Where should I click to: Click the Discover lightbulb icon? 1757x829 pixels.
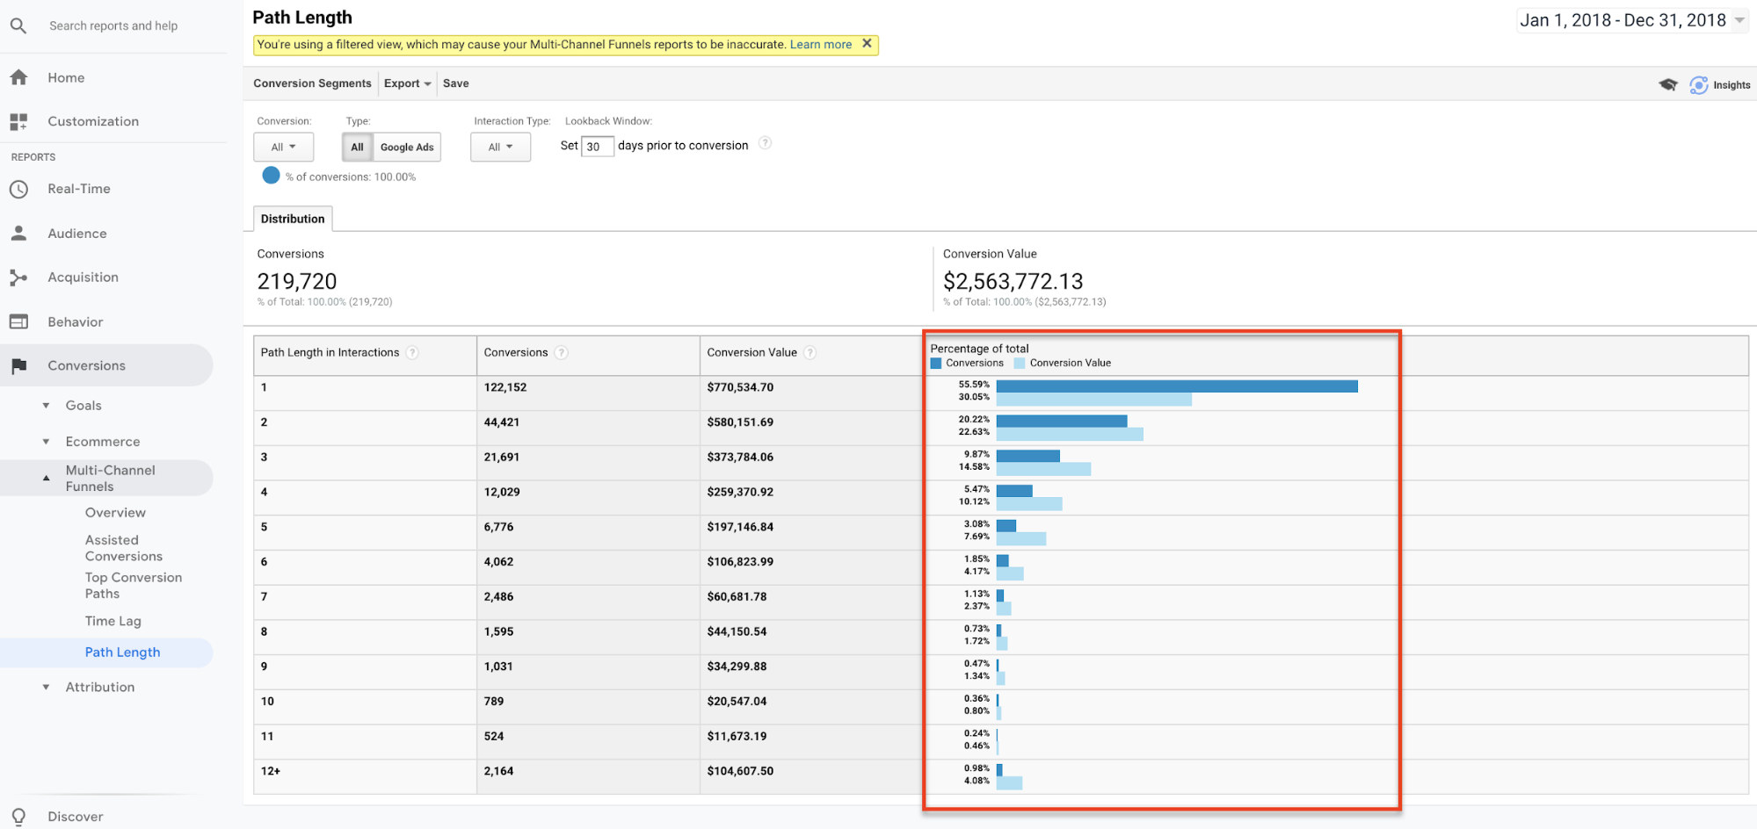[18, 817]
